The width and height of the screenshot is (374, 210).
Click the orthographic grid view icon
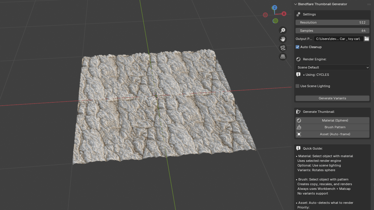[x=283, y=56]
